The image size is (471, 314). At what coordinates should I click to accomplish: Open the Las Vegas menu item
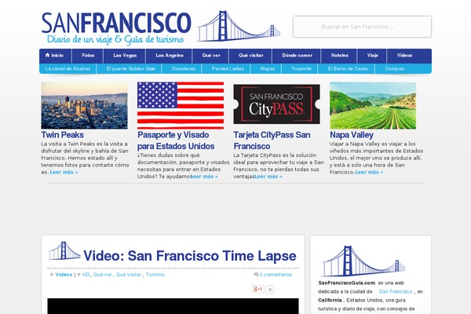coord(125,56)
